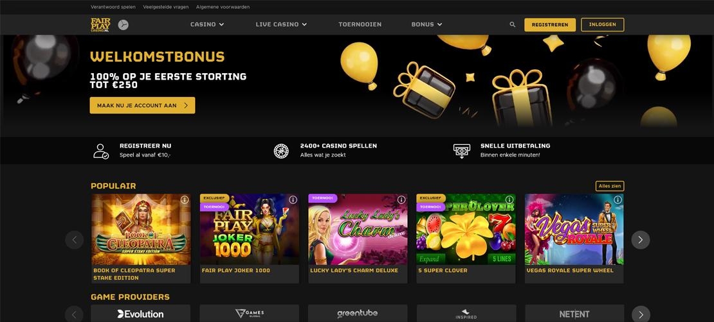Click the Inloggen button
714x322 pixels.
pos(603,24)
